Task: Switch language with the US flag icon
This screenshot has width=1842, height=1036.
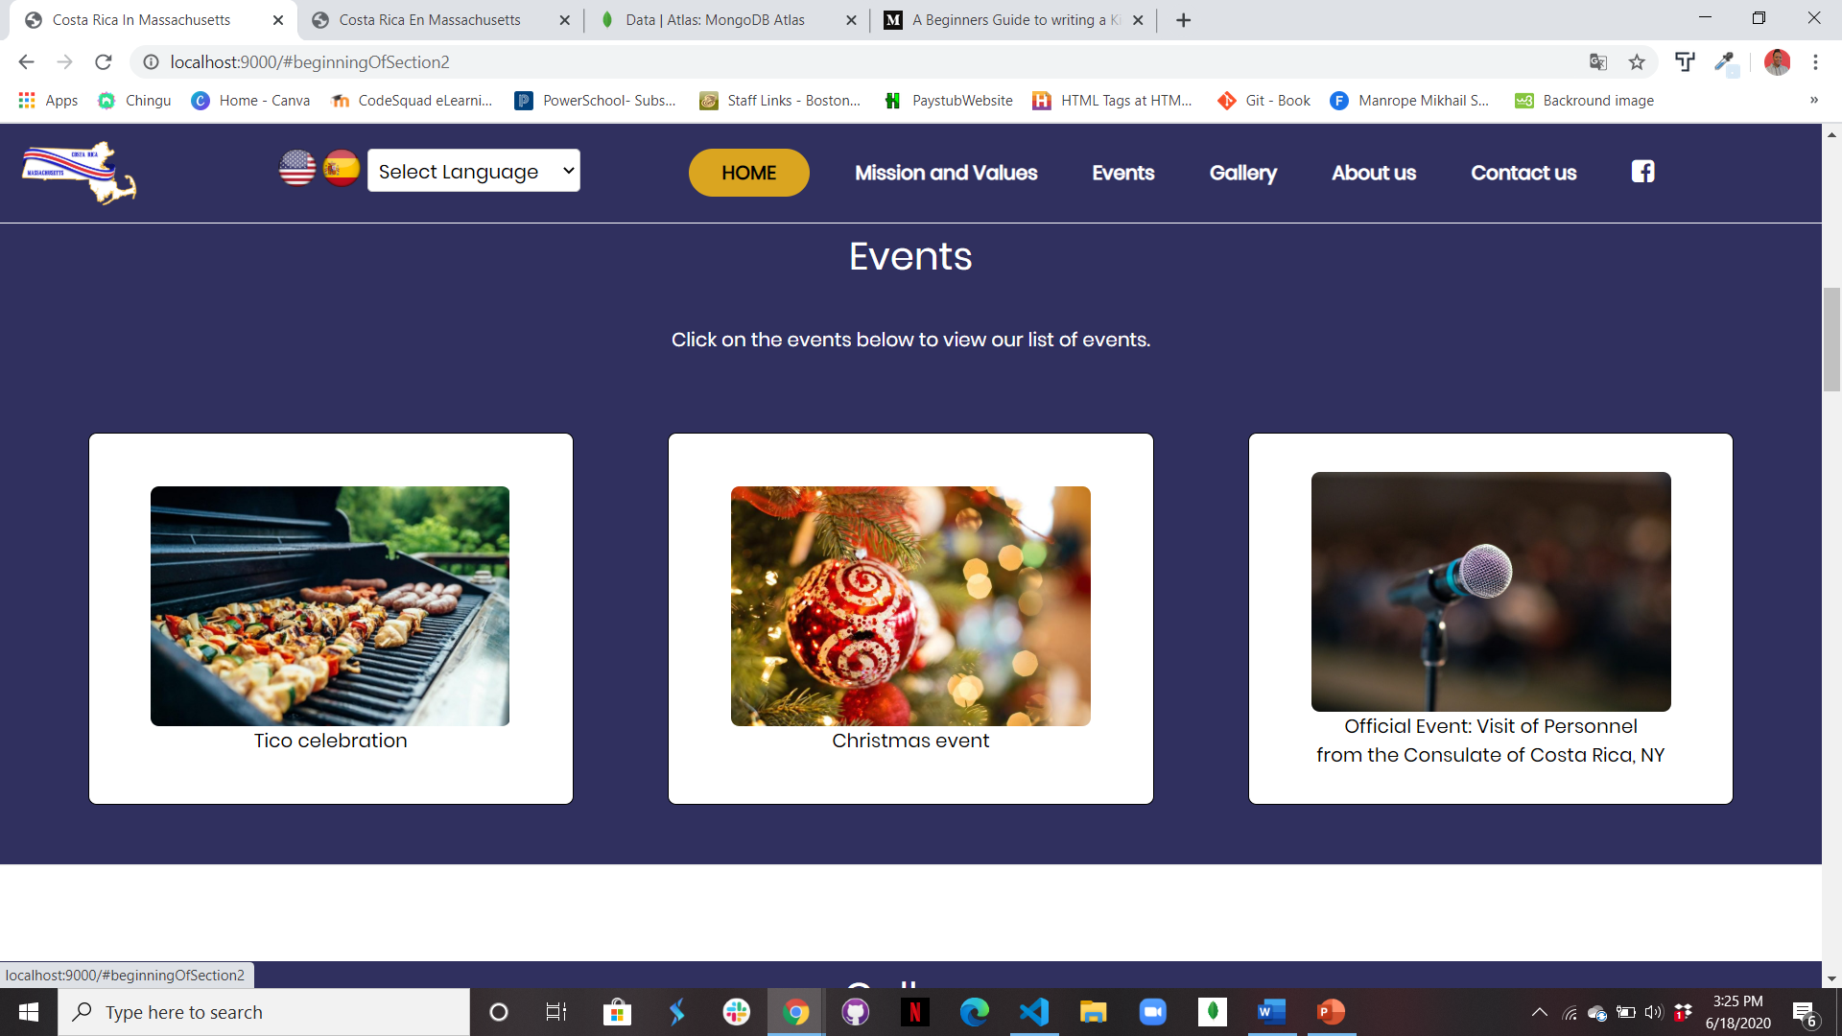Action: (297, 169)
